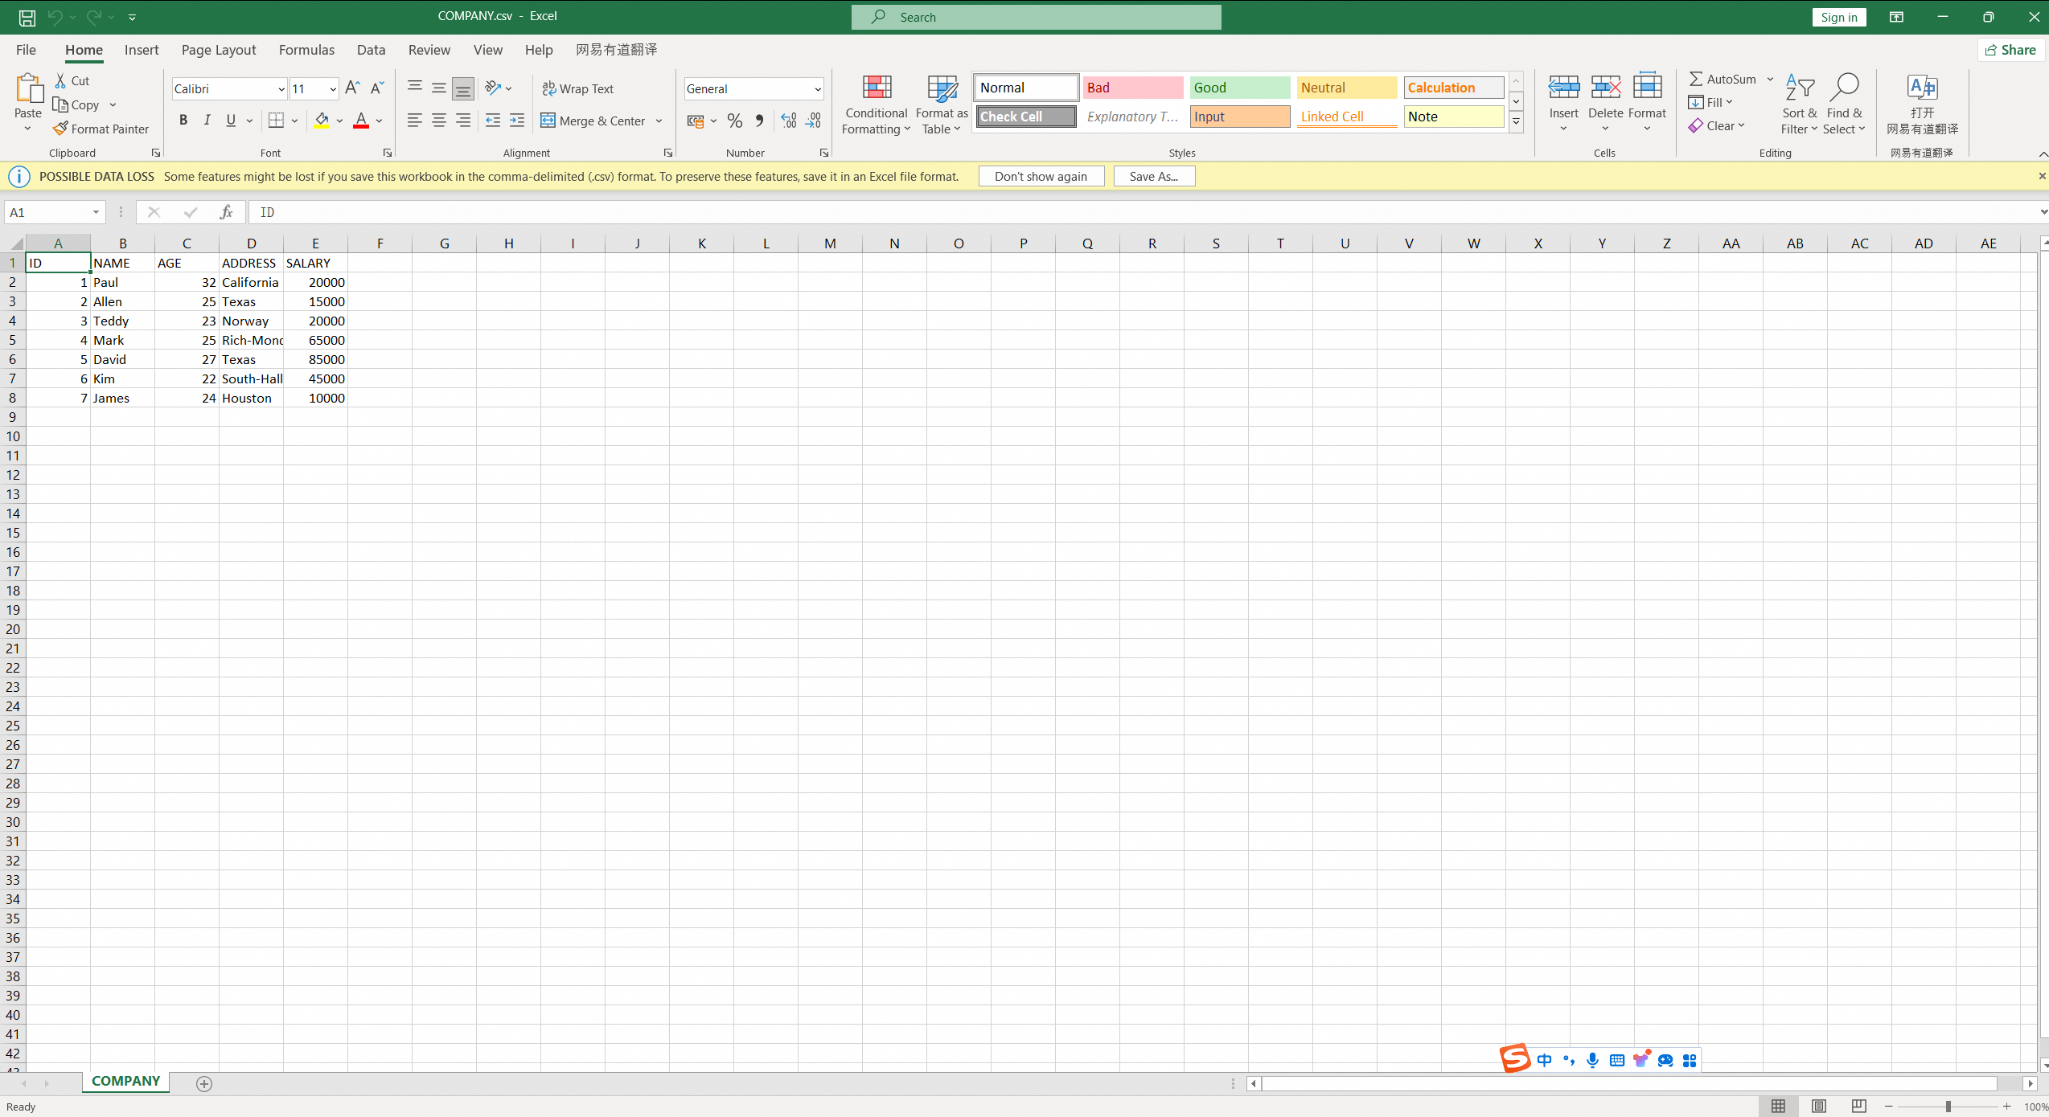The image size is (2049, 1117).
Task: Click the Cut scissors icon
Action: coord(60,80)
